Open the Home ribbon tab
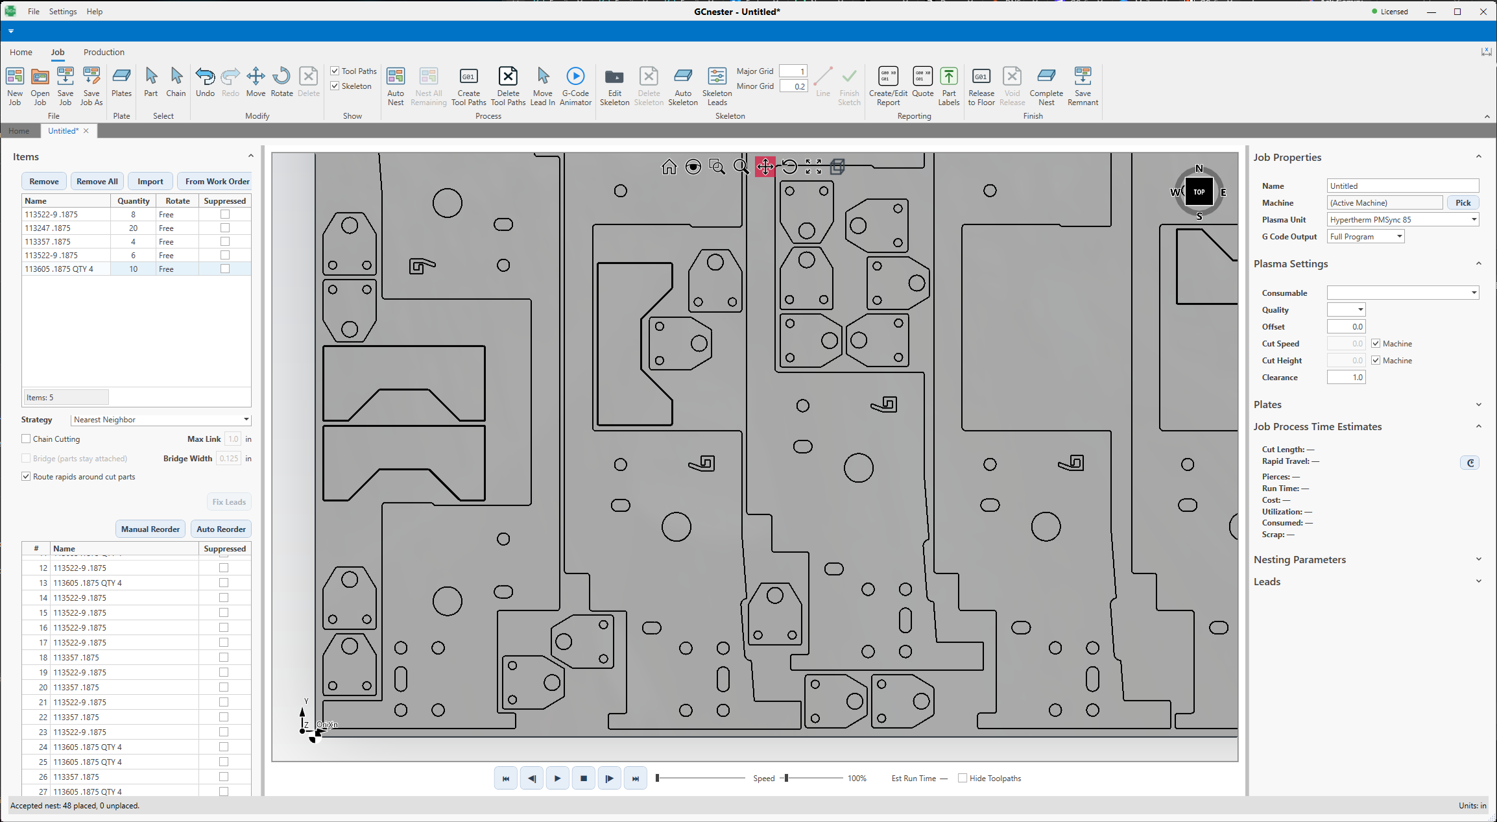1497x822 pixels. 21,52
